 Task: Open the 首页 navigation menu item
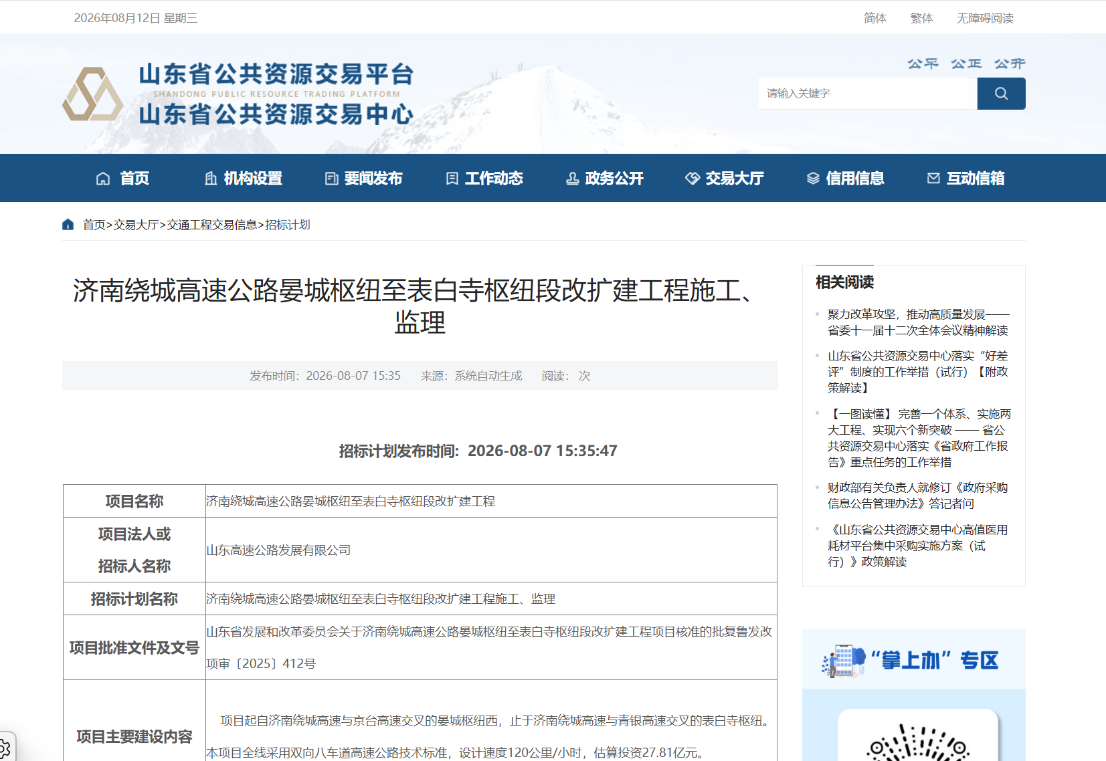pyautogui.click(x=134, y=179)
